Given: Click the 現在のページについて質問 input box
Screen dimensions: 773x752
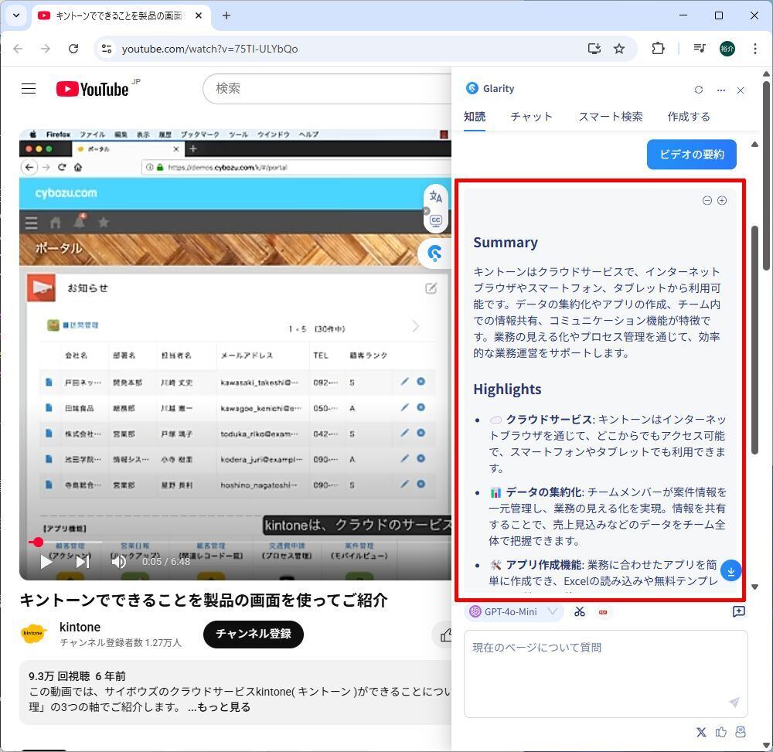Looking at the screenshot, I should pos(605,673).
